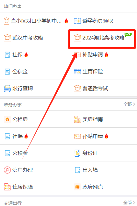The height and width of the screenshot is (206, 137).
Task: Tap the ID document icon for 身份证
Action: 77,153
